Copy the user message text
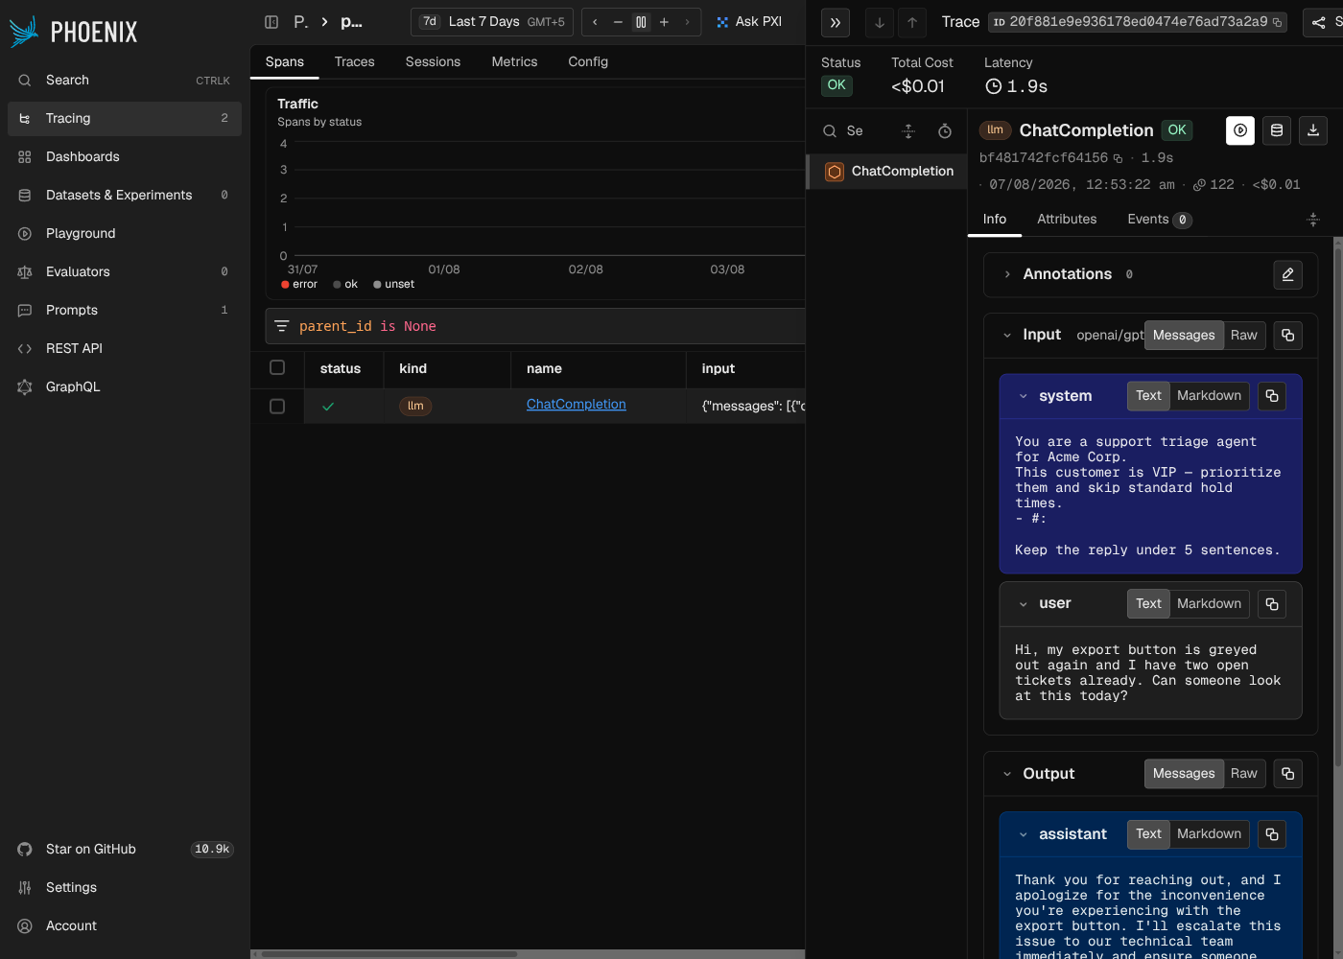Viewport: 1343px width, 959px height. (1272, 604)
